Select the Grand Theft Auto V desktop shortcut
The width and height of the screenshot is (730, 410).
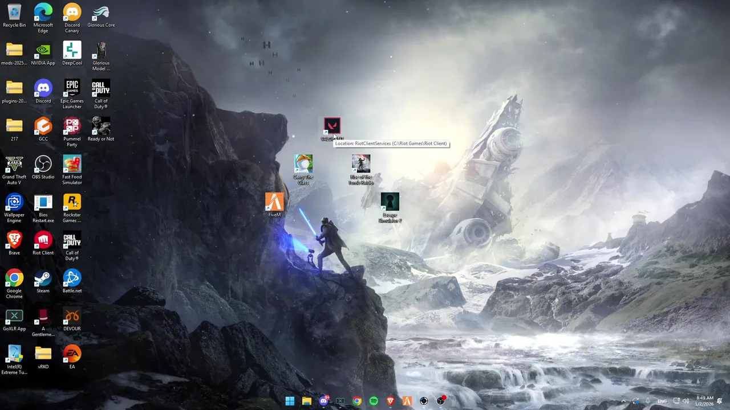[x=14, y=170]
